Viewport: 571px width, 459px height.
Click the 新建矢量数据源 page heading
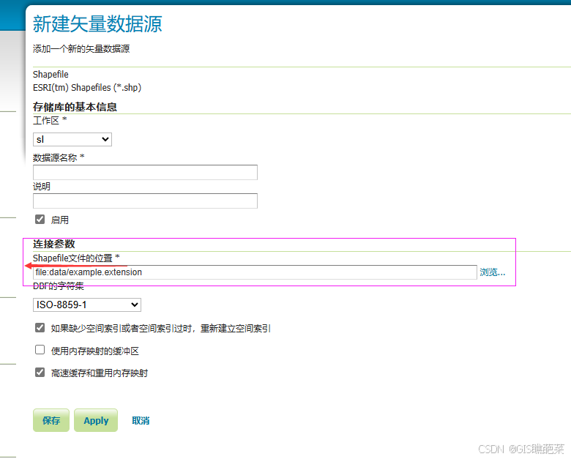[97, 24]
